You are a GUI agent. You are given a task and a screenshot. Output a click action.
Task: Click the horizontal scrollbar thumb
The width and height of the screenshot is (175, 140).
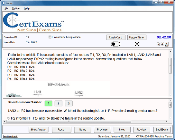tap(69, 121)
